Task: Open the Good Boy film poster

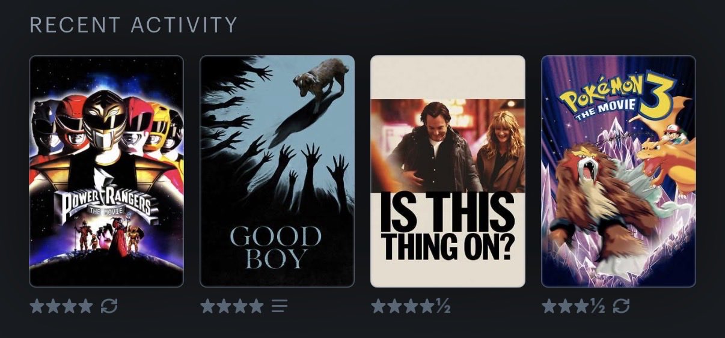Action: 277,171
